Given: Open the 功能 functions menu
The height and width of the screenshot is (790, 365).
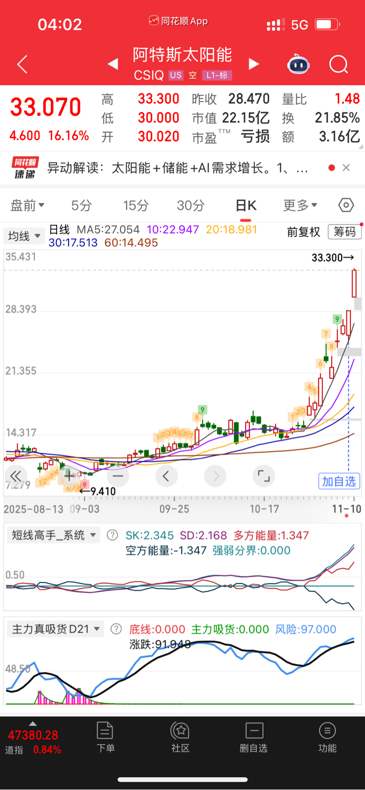Looking at the screenshot, I should pyautogui.click(x=327, y=737).
